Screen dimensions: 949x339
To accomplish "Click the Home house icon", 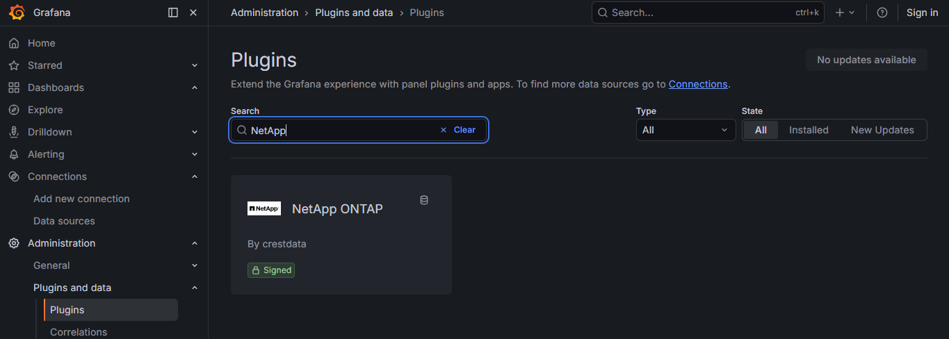I will click(14, 43).
